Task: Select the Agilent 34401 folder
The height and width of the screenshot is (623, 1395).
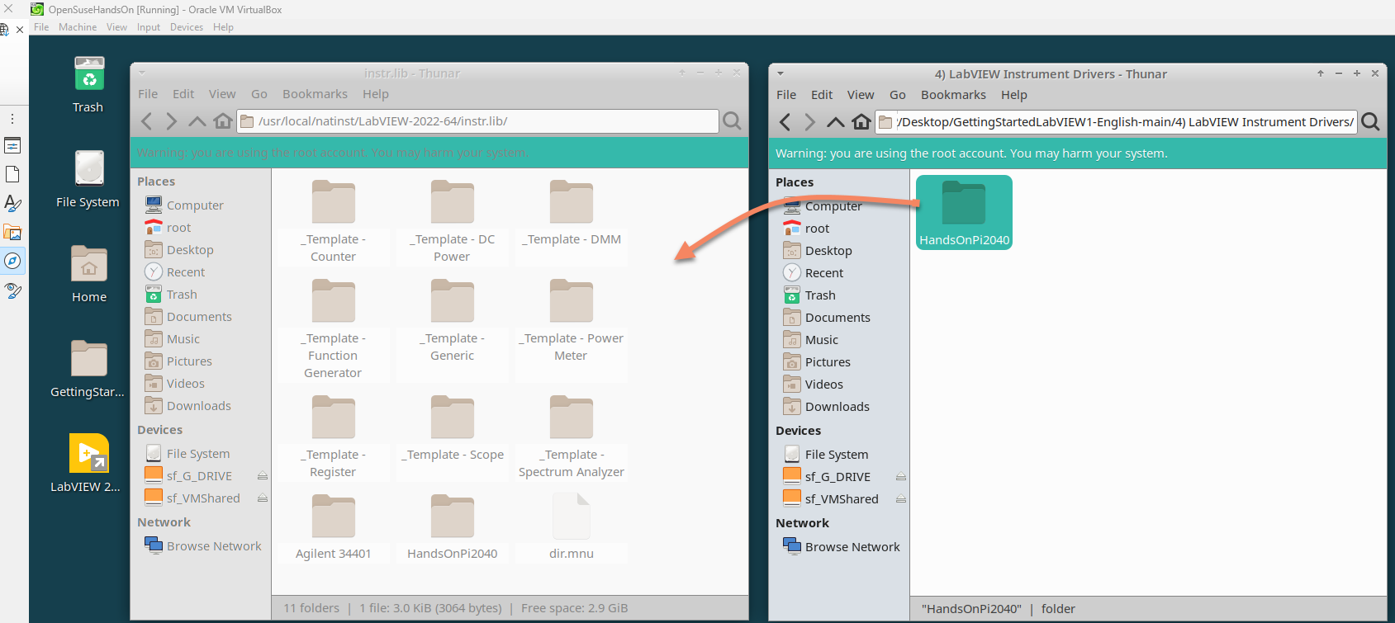Action: point(334,527)
